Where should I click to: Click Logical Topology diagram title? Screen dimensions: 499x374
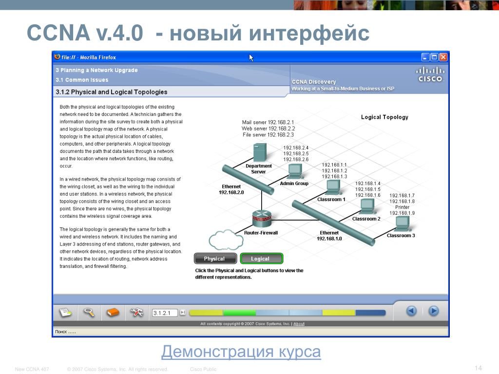pyautogui.click(x=384, y=117)
